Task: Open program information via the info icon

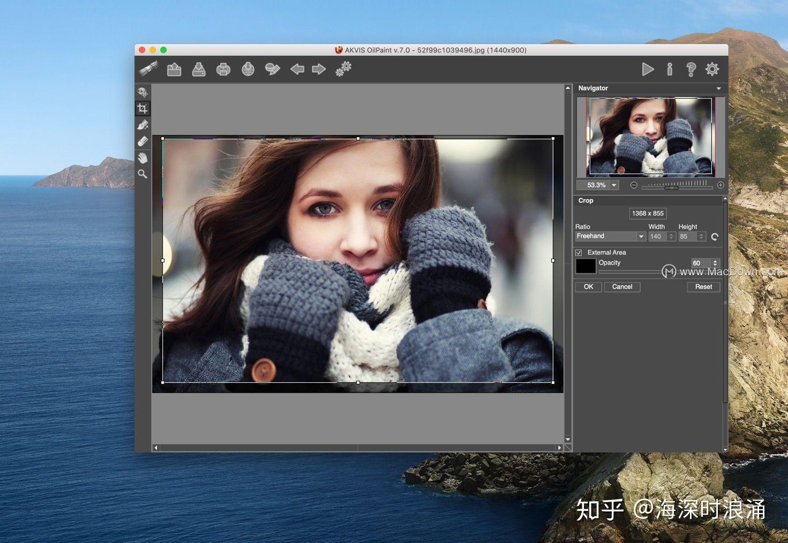Action: pos(669,69)
